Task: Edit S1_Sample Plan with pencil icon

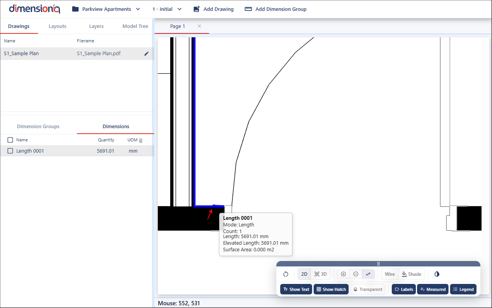Action: [147, 54]
